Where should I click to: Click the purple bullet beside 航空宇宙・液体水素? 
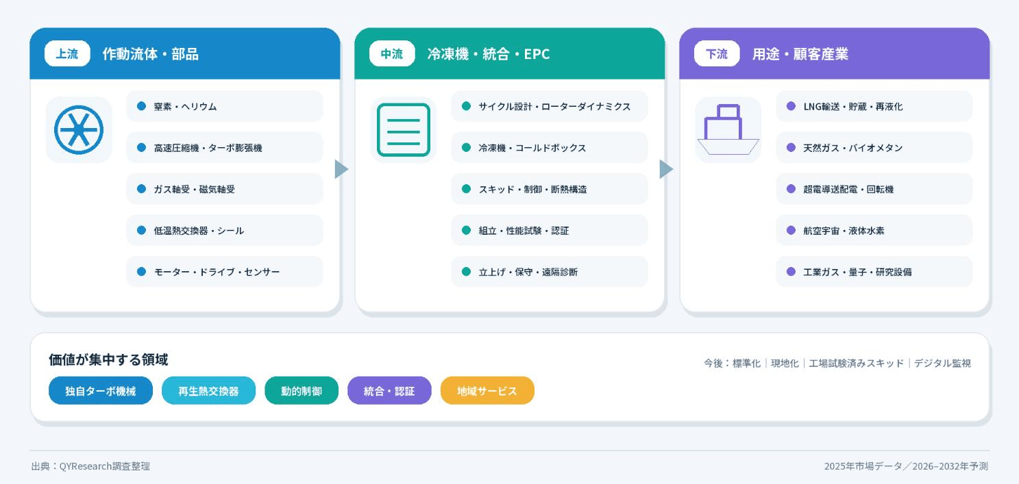click(791, 230)
